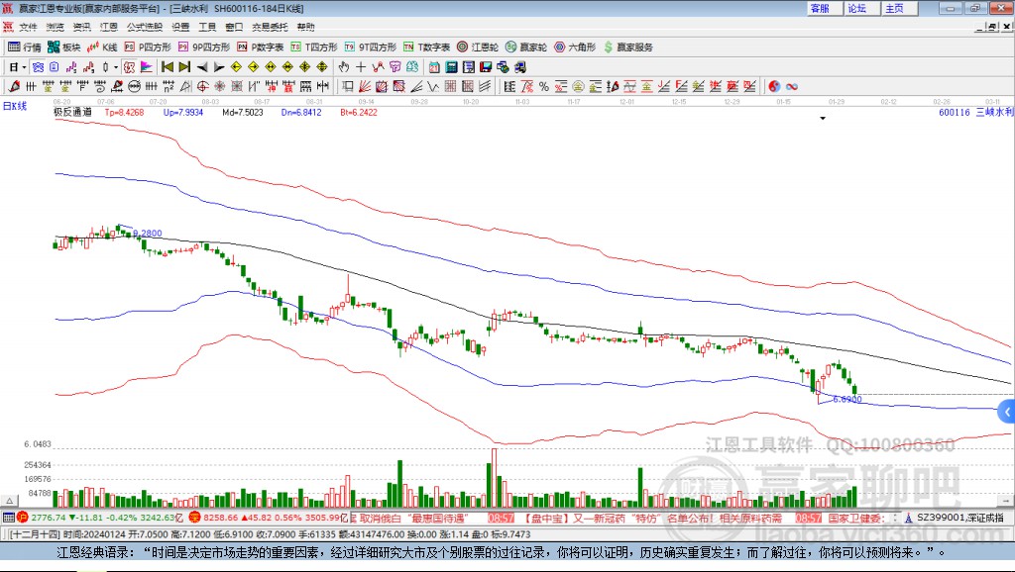Select the percent % line tool

click(x=544, y=87)
